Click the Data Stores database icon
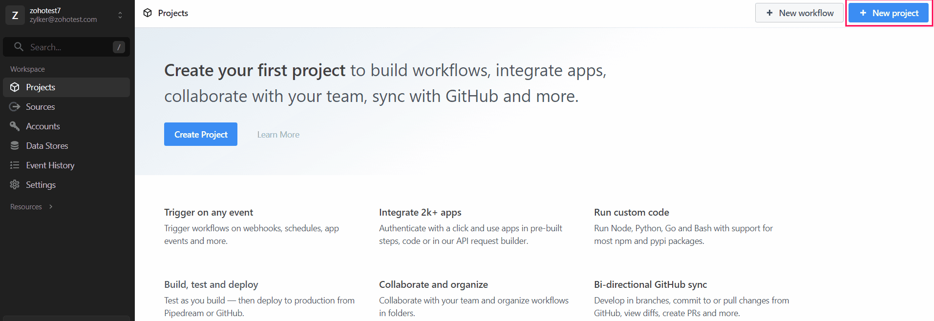934x321 pixels. click(15, 146)
